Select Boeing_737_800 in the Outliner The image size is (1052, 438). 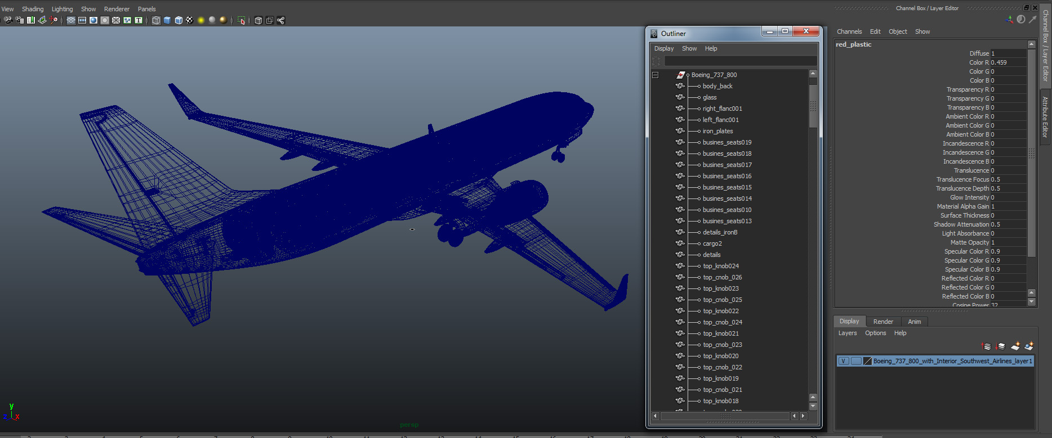pyautogui.click(x=714, y=75)
